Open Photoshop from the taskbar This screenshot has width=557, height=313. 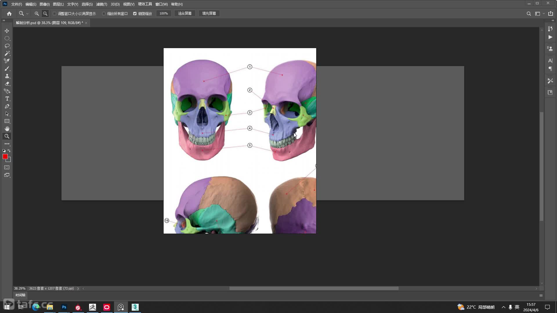coord(64,307)
